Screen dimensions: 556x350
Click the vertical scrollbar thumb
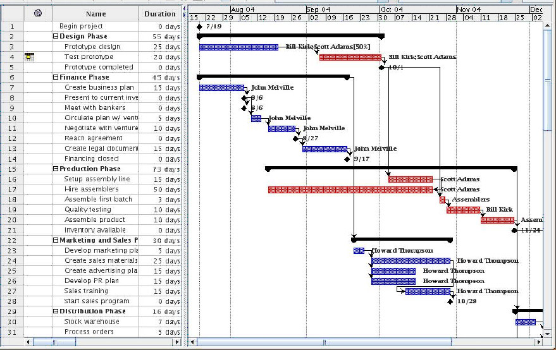click(548, 80)
